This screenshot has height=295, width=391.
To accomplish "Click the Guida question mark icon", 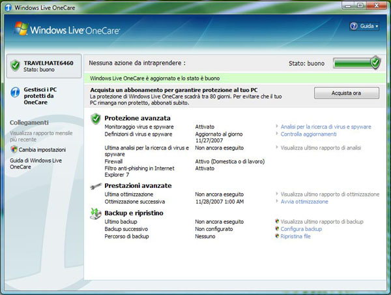I will pos(354,26).
